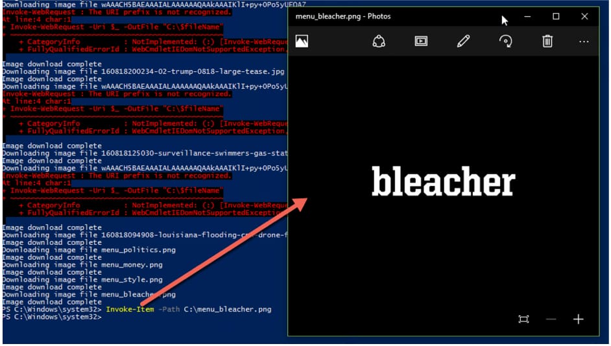Click the C:\menu_bleacher.png path argument
This screenshot has height=346, width=611.
tap(228, 310)
